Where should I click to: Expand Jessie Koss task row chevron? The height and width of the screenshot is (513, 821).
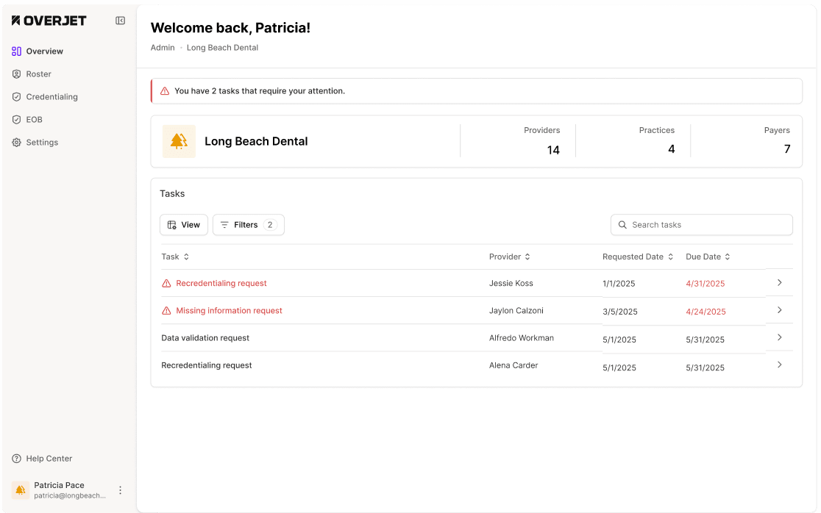780,283
